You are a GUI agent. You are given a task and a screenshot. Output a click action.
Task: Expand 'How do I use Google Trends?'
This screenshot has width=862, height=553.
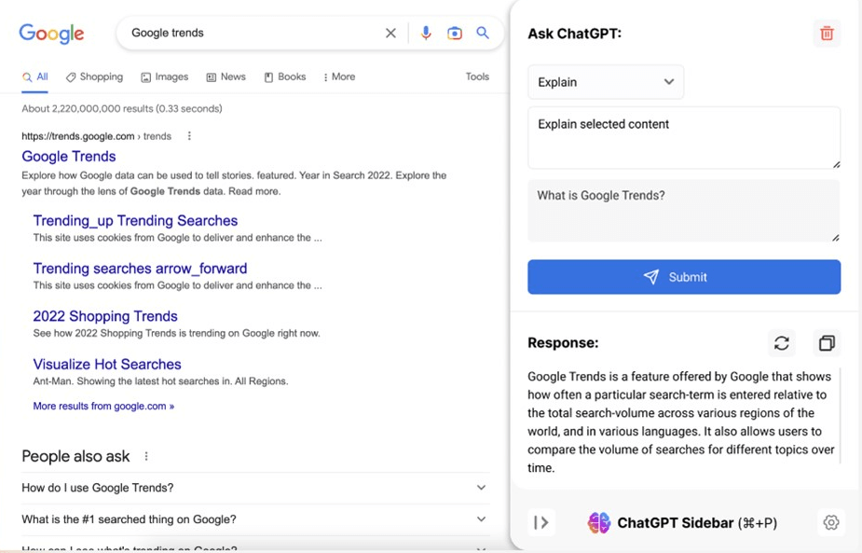[x=255, y=488]
